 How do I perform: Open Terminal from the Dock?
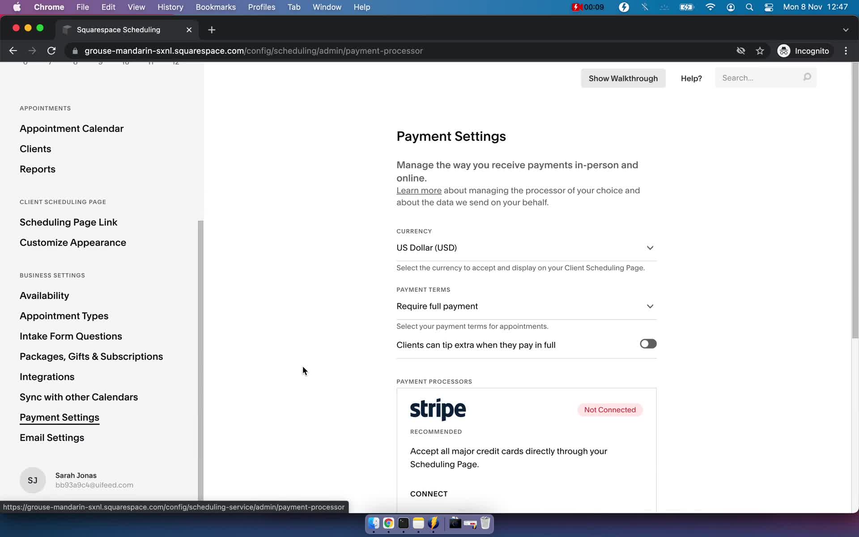pyautogui.click(x=404, y=523)
